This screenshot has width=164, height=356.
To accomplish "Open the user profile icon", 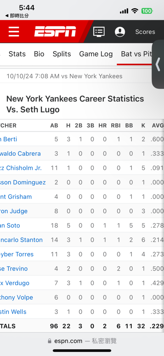I will [120, 32].
